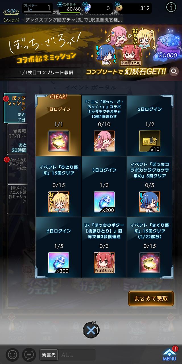The width and height of the screenshot is (182, 364).
Task: Select the 1日ログイン treasure chest reward
Action: click(x=59, y=140)
